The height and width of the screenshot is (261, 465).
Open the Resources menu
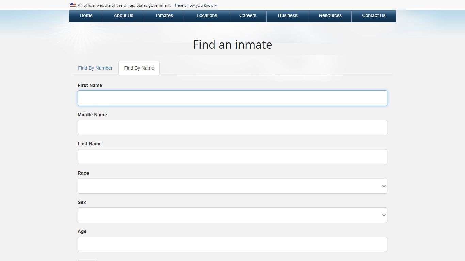[330, 16]
